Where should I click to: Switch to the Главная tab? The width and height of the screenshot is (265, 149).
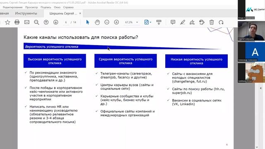pos(4,13)
